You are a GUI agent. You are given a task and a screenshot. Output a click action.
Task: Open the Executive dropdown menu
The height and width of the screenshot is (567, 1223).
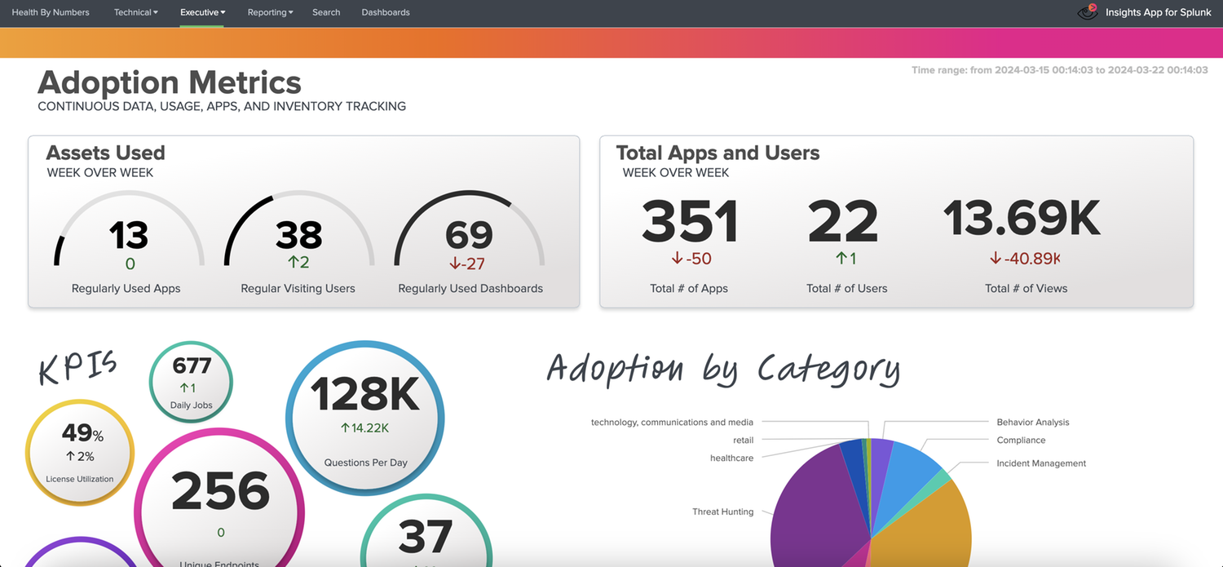pyautogui.click(x=202, y=12)
